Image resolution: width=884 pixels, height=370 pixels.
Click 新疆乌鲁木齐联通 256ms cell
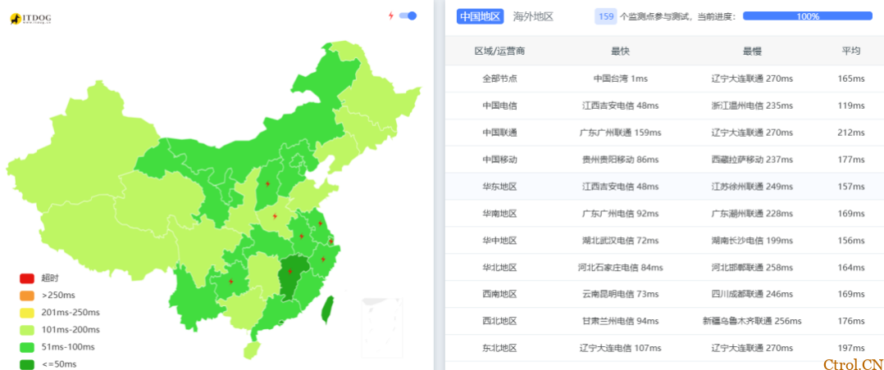point(752,321)
